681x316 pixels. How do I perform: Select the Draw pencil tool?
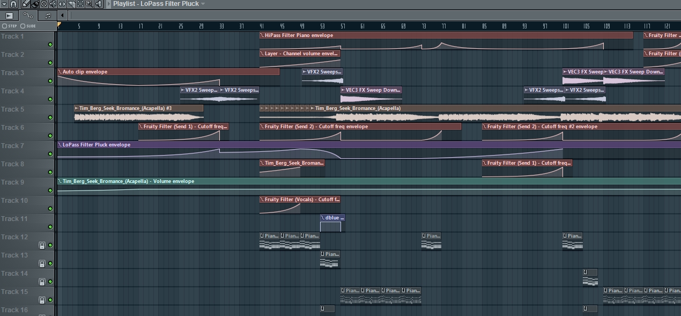(x=26, y=4)
